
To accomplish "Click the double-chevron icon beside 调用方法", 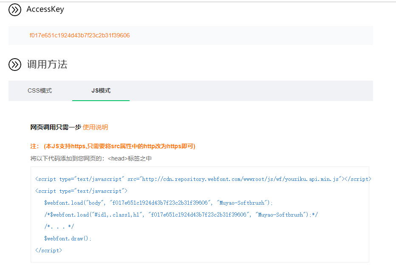I will 15,65.
